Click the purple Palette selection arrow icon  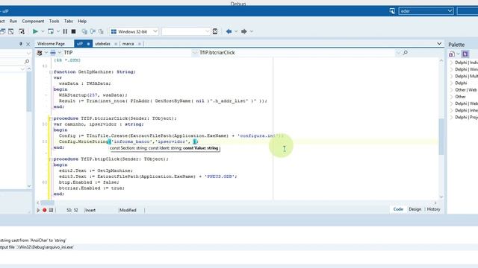pyautogui.click(x=465, y=54)
